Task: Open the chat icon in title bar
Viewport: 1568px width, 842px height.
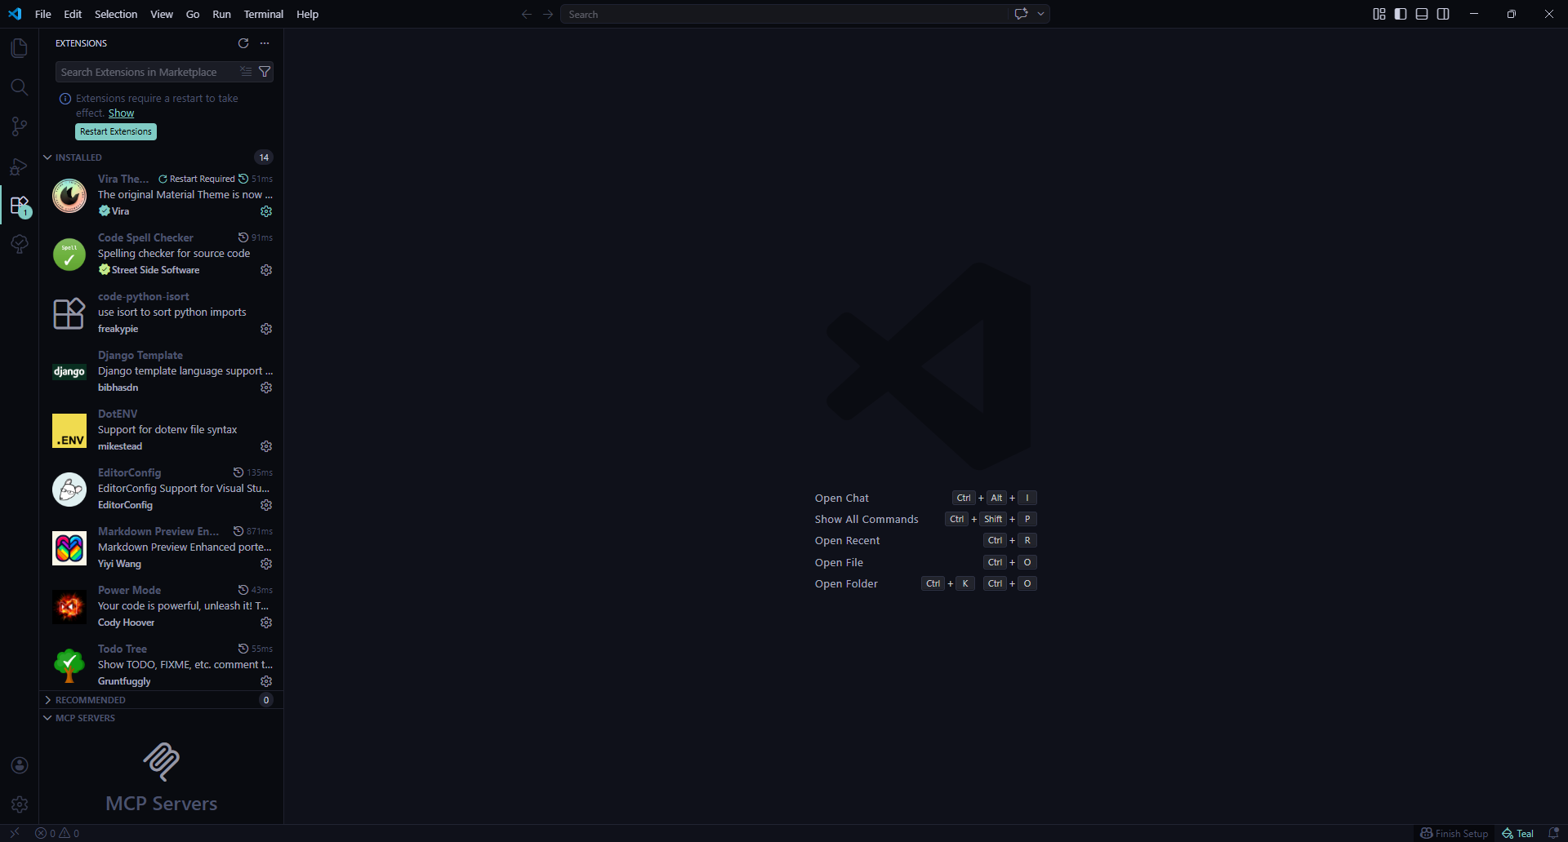Action: click(1021, 14)
